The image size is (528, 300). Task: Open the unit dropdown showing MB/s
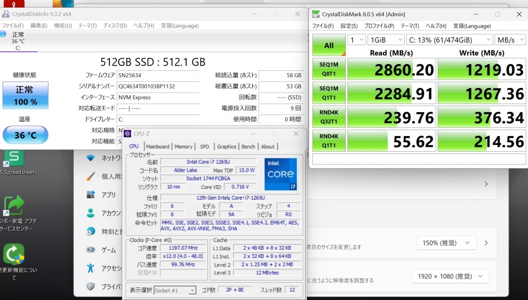pyautogui.click(x=510, y=40)
